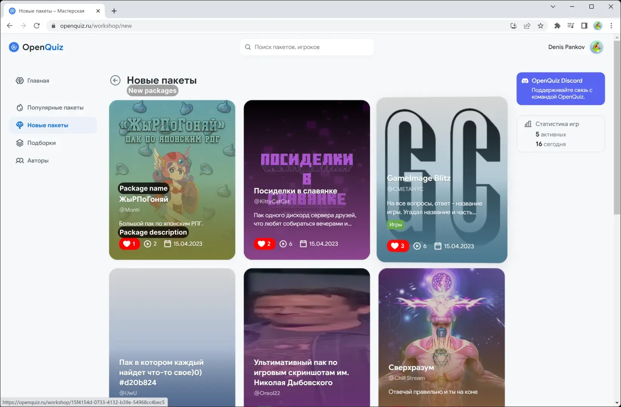Click the Пак одного дискорд сервера друзей description
The height and width of the screenshot is (407, 621).
[305, 219]
